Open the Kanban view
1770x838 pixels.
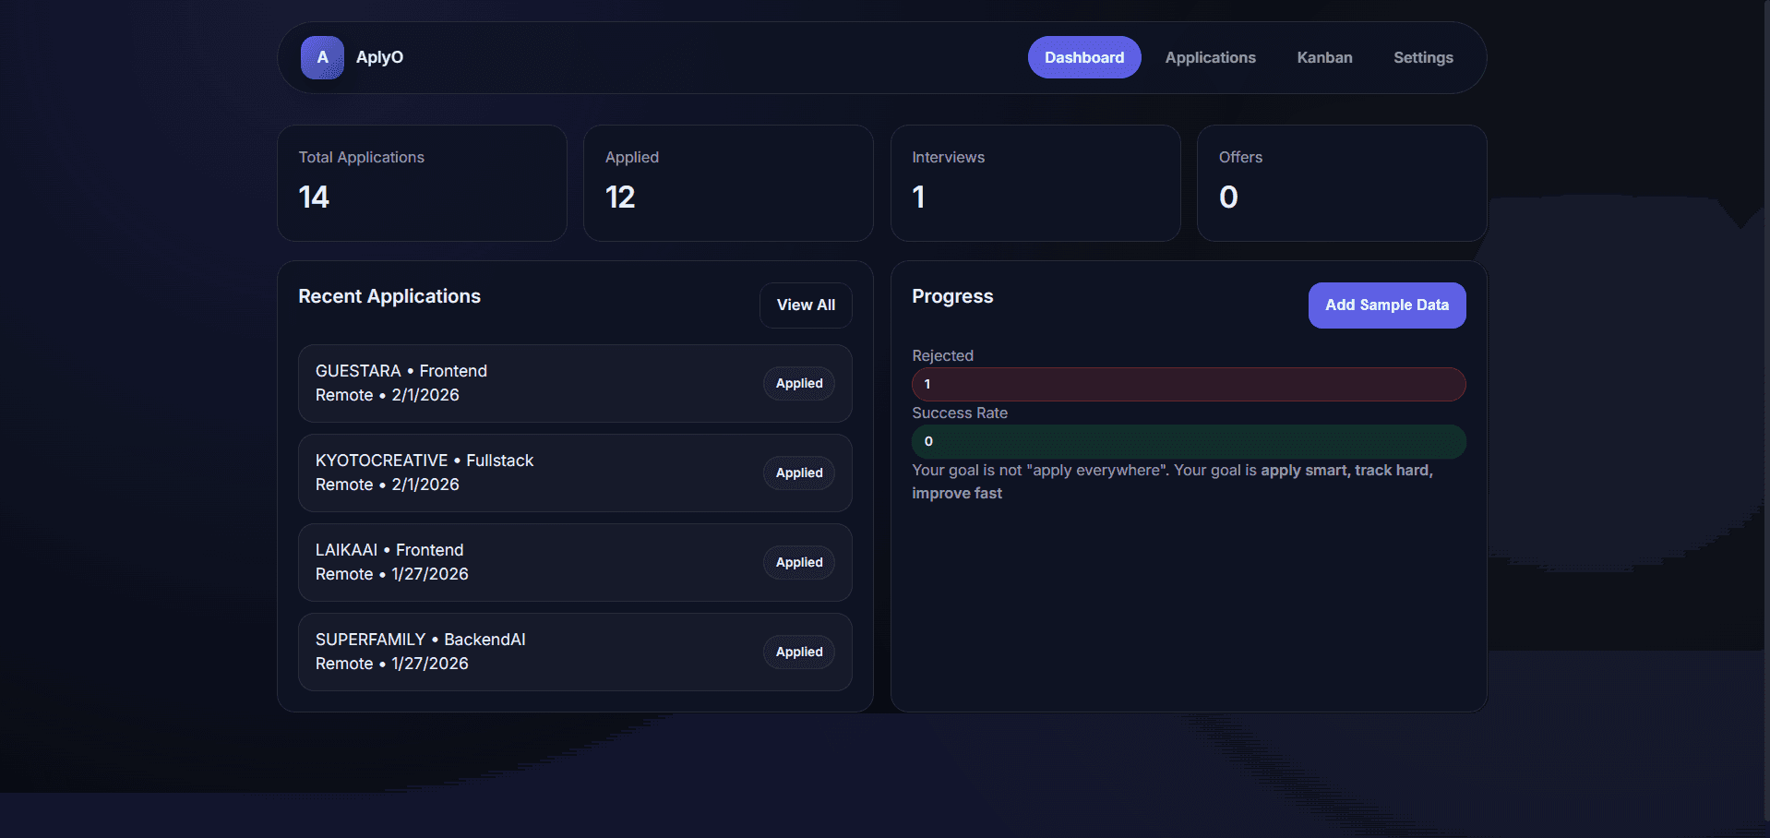[x=1324, y=57]
